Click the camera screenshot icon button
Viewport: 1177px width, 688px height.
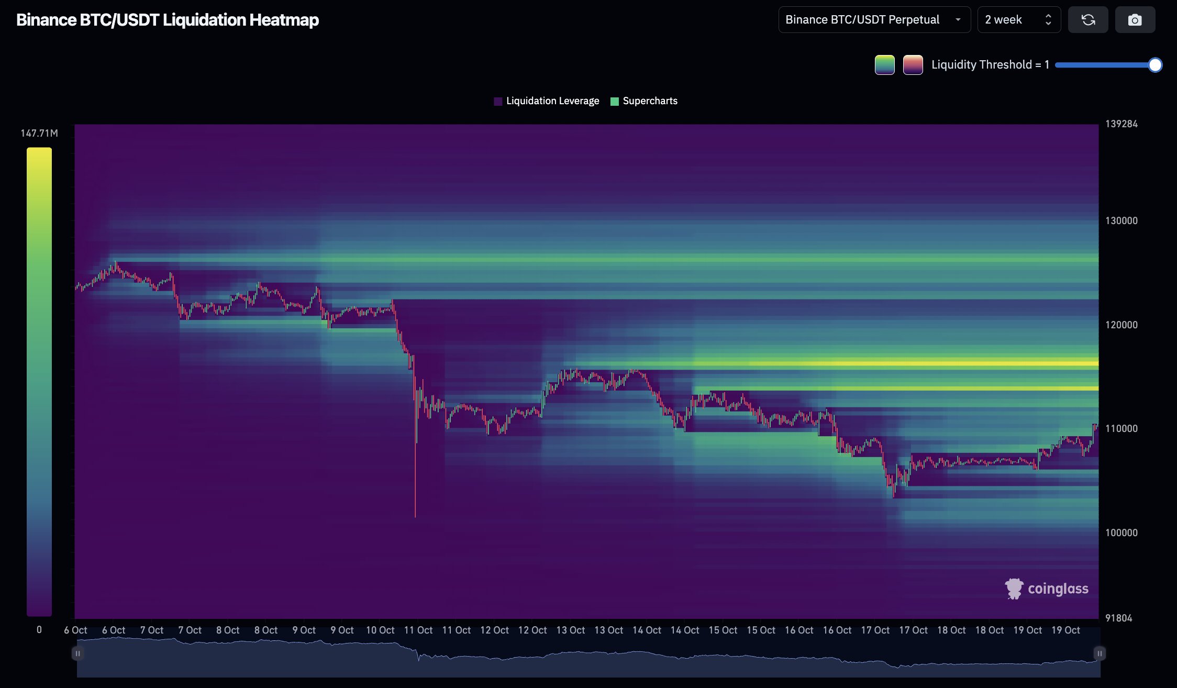coord(1135,20)
